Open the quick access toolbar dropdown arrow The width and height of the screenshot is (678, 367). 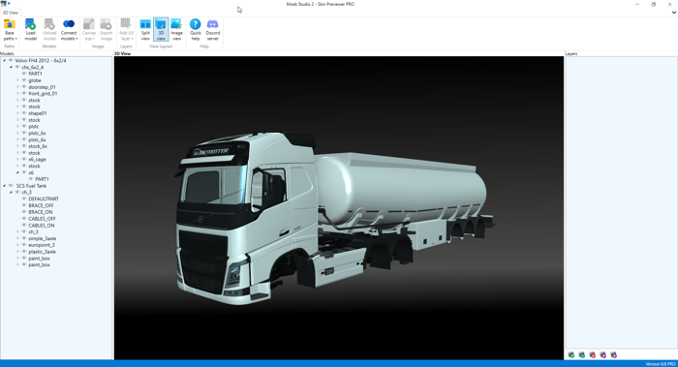9,4
